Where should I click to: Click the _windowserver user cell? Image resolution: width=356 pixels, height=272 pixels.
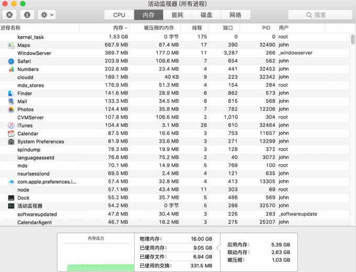coord(295,53)
